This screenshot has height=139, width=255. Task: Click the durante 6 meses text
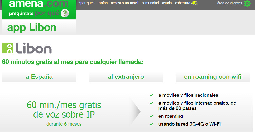pos(64,124)
